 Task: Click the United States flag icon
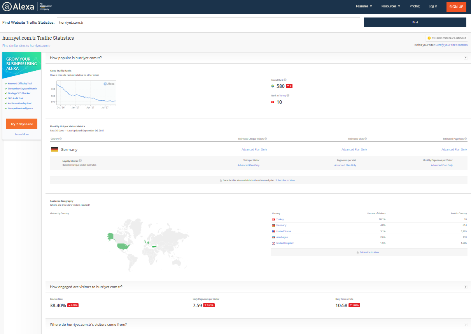pos(273,231)
